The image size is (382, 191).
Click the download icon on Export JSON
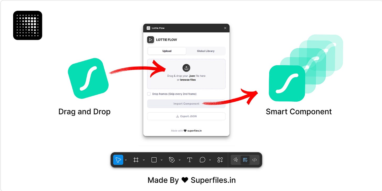(178, 116)
